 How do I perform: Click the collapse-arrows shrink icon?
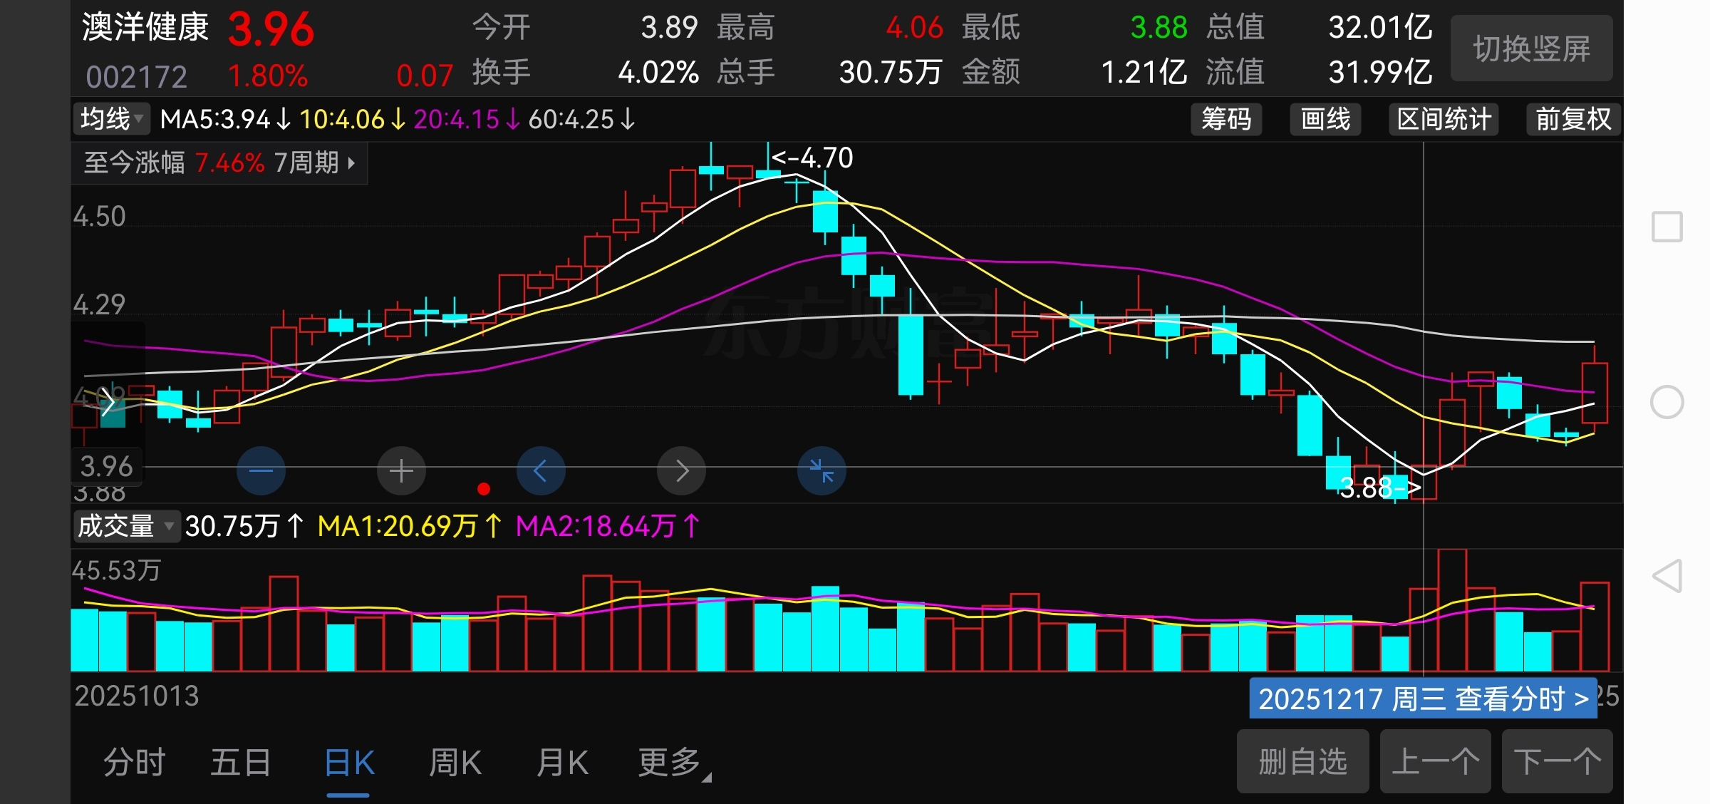[822, 471]
